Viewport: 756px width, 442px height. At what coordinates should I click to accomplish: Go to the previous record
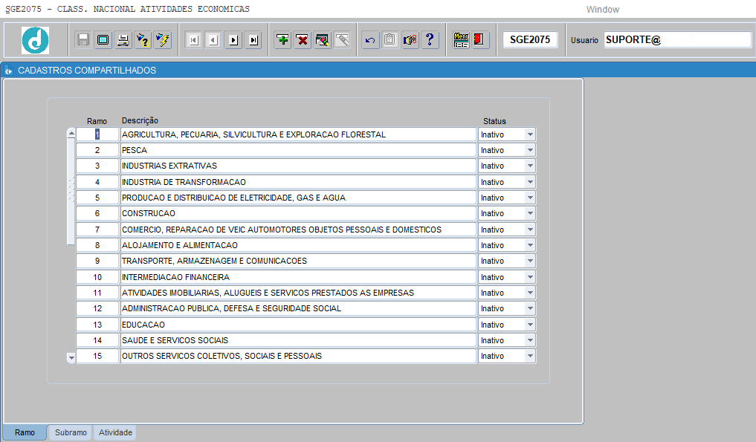[x=213, y=40]
